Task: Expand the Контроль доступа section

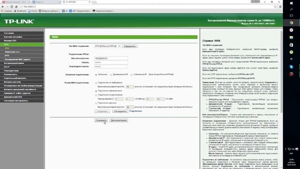Action: click(x=22, y=82)
